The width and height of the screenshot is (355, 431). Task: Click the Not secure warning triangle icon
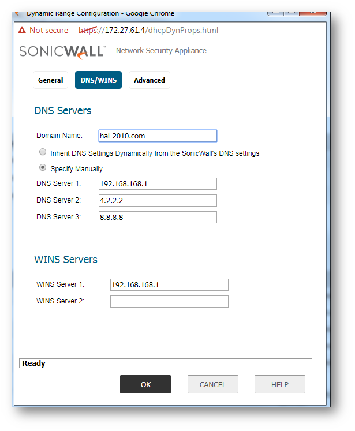click(22, 30)
